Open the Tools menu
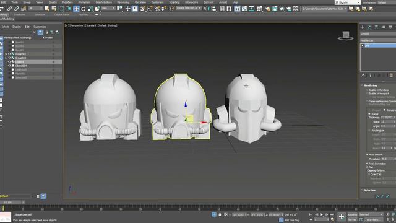The width and height of the screenshot is (396, 223). [15, 2]
